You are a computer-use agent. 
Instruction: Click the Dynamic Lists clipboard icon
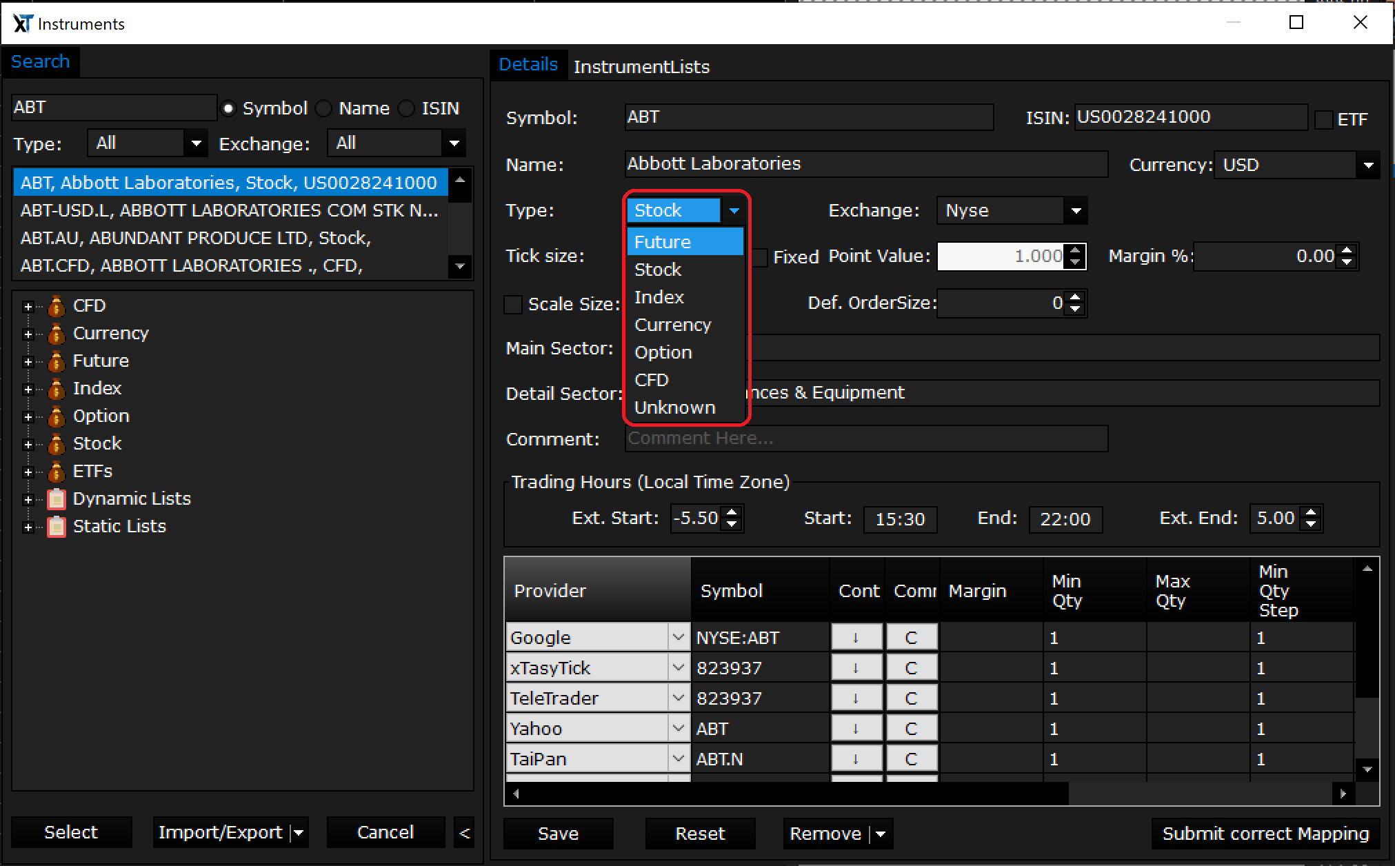(57, 499)
